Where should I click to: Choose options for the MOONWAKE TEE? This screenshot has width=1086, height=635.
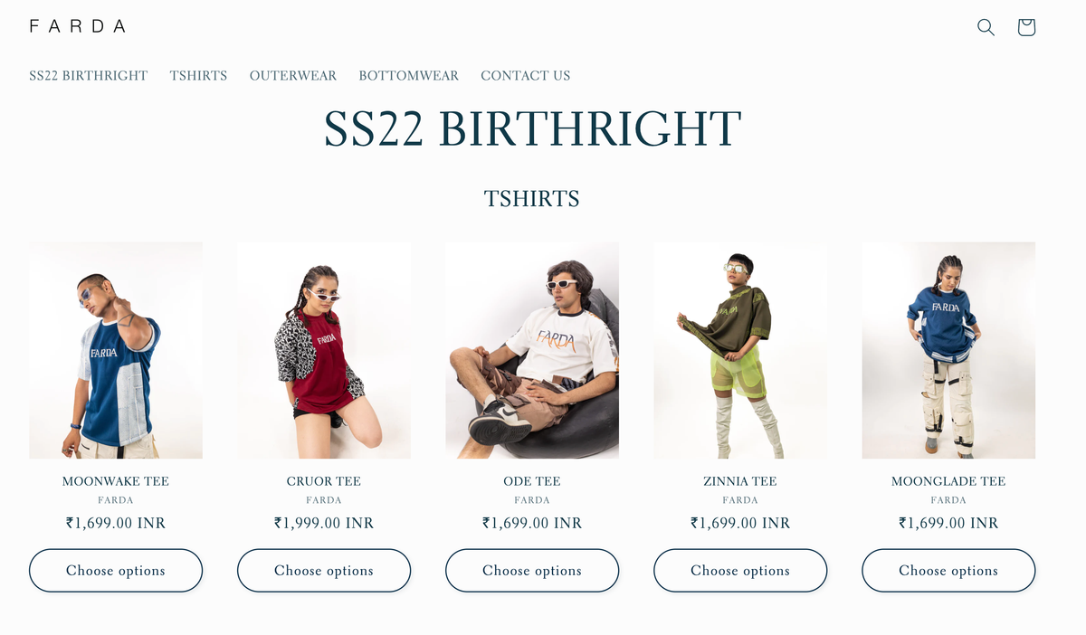(x=115, y=570)
